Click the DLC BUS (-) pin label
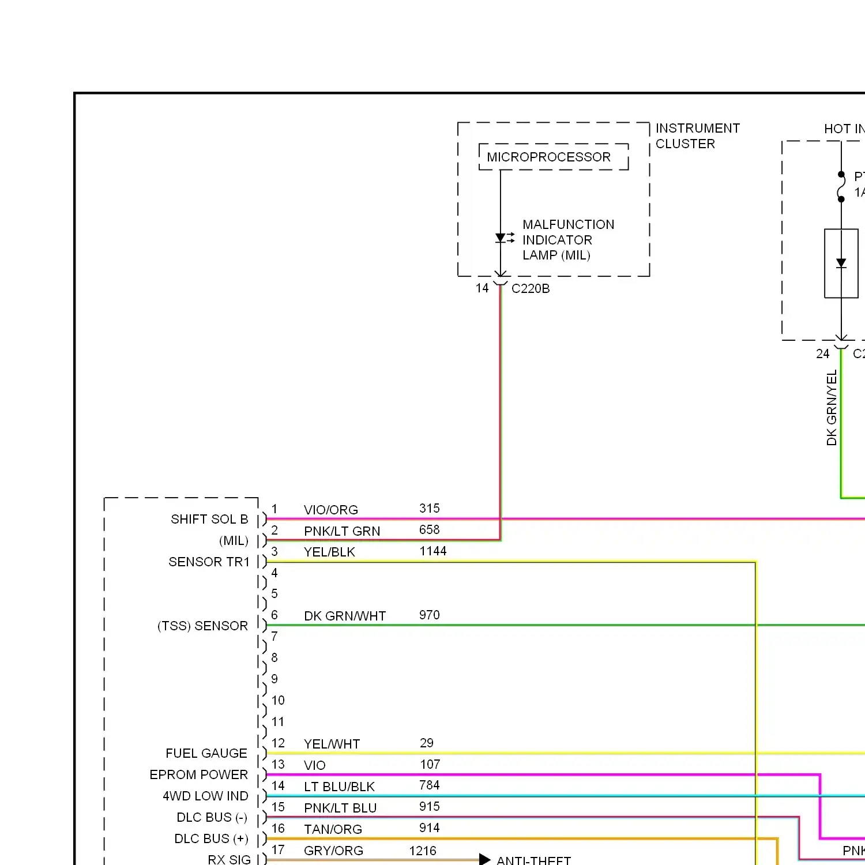 pyautogui.click(x=212, y=817)
